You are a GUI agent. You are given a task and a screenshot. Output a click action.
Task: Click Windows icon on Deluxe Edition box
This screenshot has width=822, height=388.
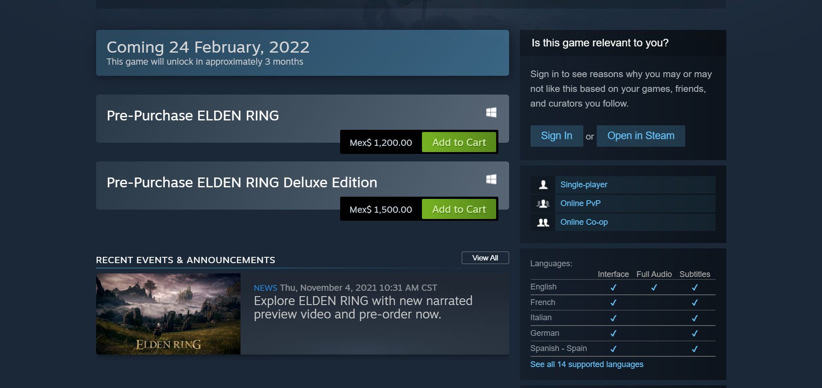[491, 179]
